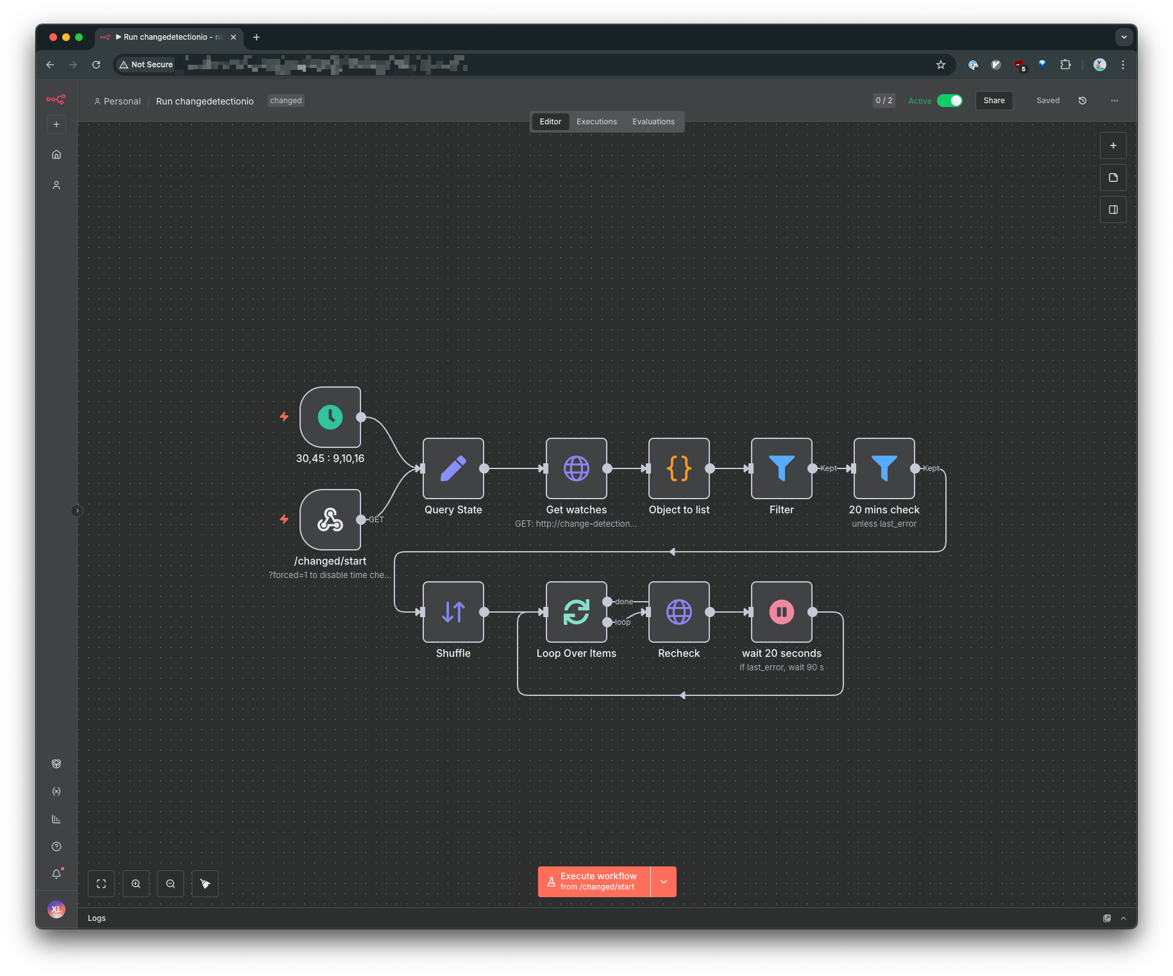The width and height of the screenshot is (1173, 976).
Task: Switch to the Executions tab
Action: 596,122
